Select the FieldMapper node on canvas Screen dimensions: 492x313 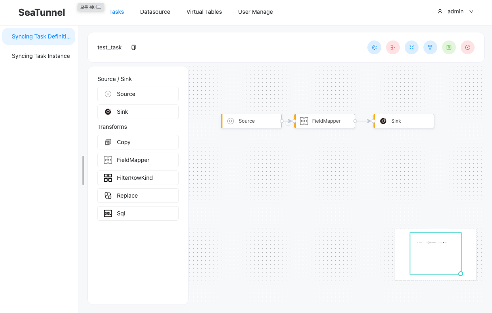(x=325, y=121)
